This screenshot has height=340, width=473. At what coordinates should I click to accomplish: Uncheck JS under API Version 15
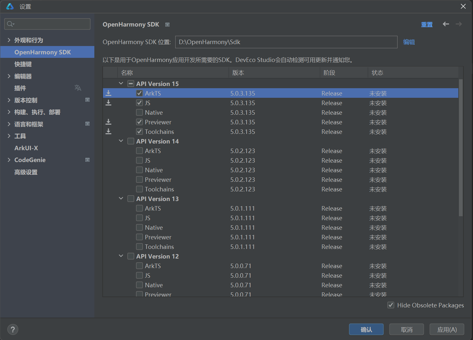(139, 103)
